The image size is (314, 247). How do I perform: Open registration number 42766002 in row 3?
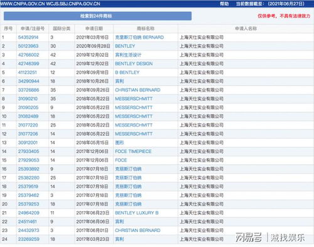28,55
